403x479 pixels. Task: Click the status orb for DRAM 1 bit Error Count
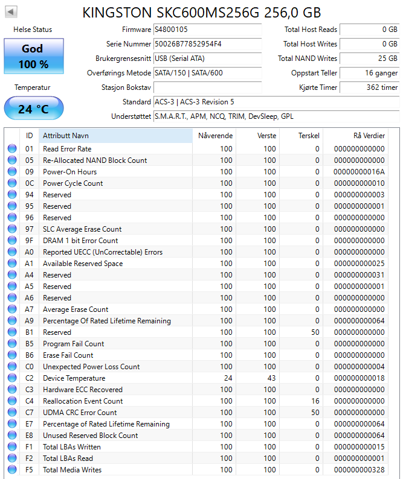(12, 240)
